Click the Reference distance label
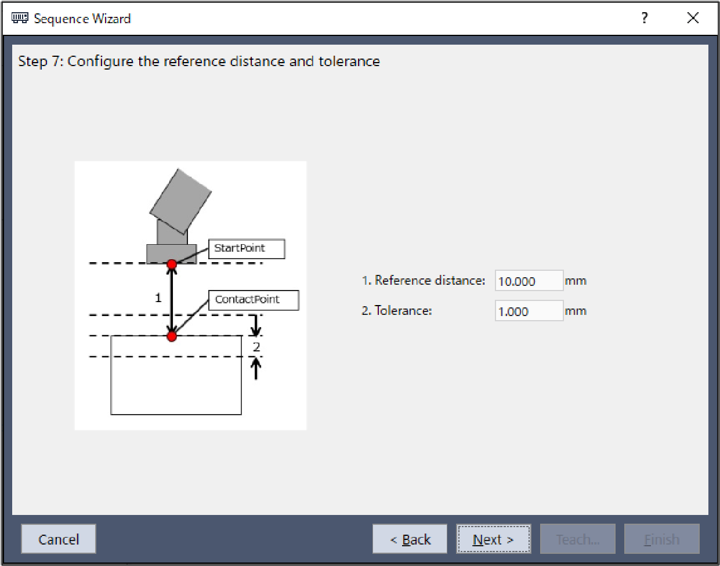 (423, 281)
